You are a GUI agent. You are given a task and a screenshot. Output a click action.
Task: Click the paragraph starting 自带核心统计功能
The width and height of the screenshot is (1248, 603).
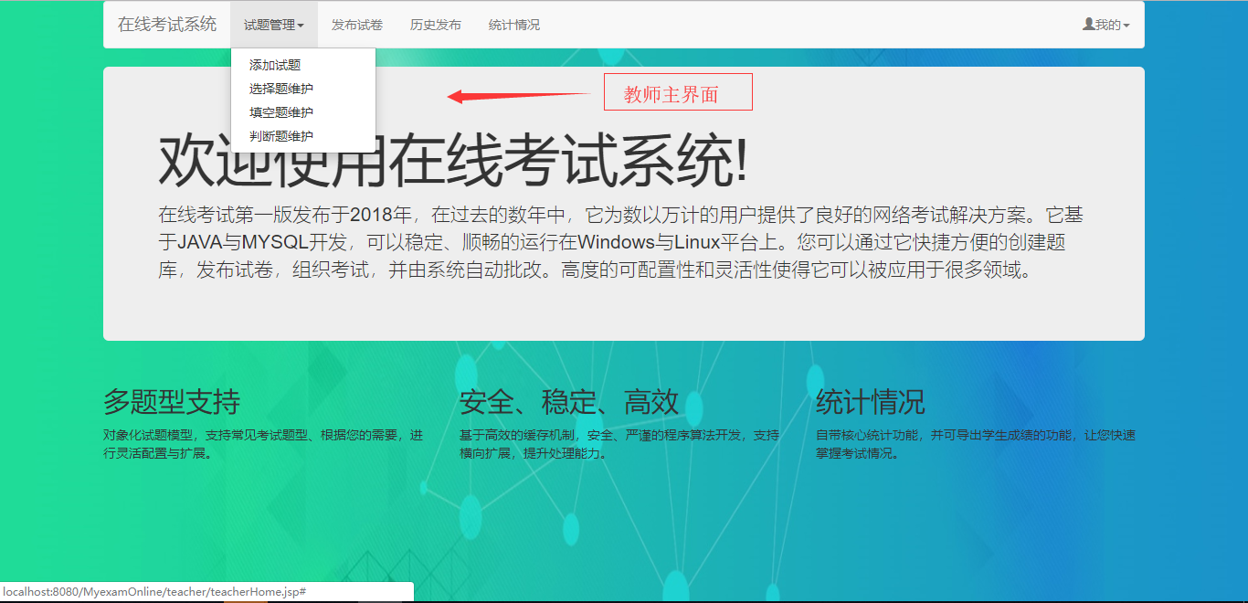(976, 444)
